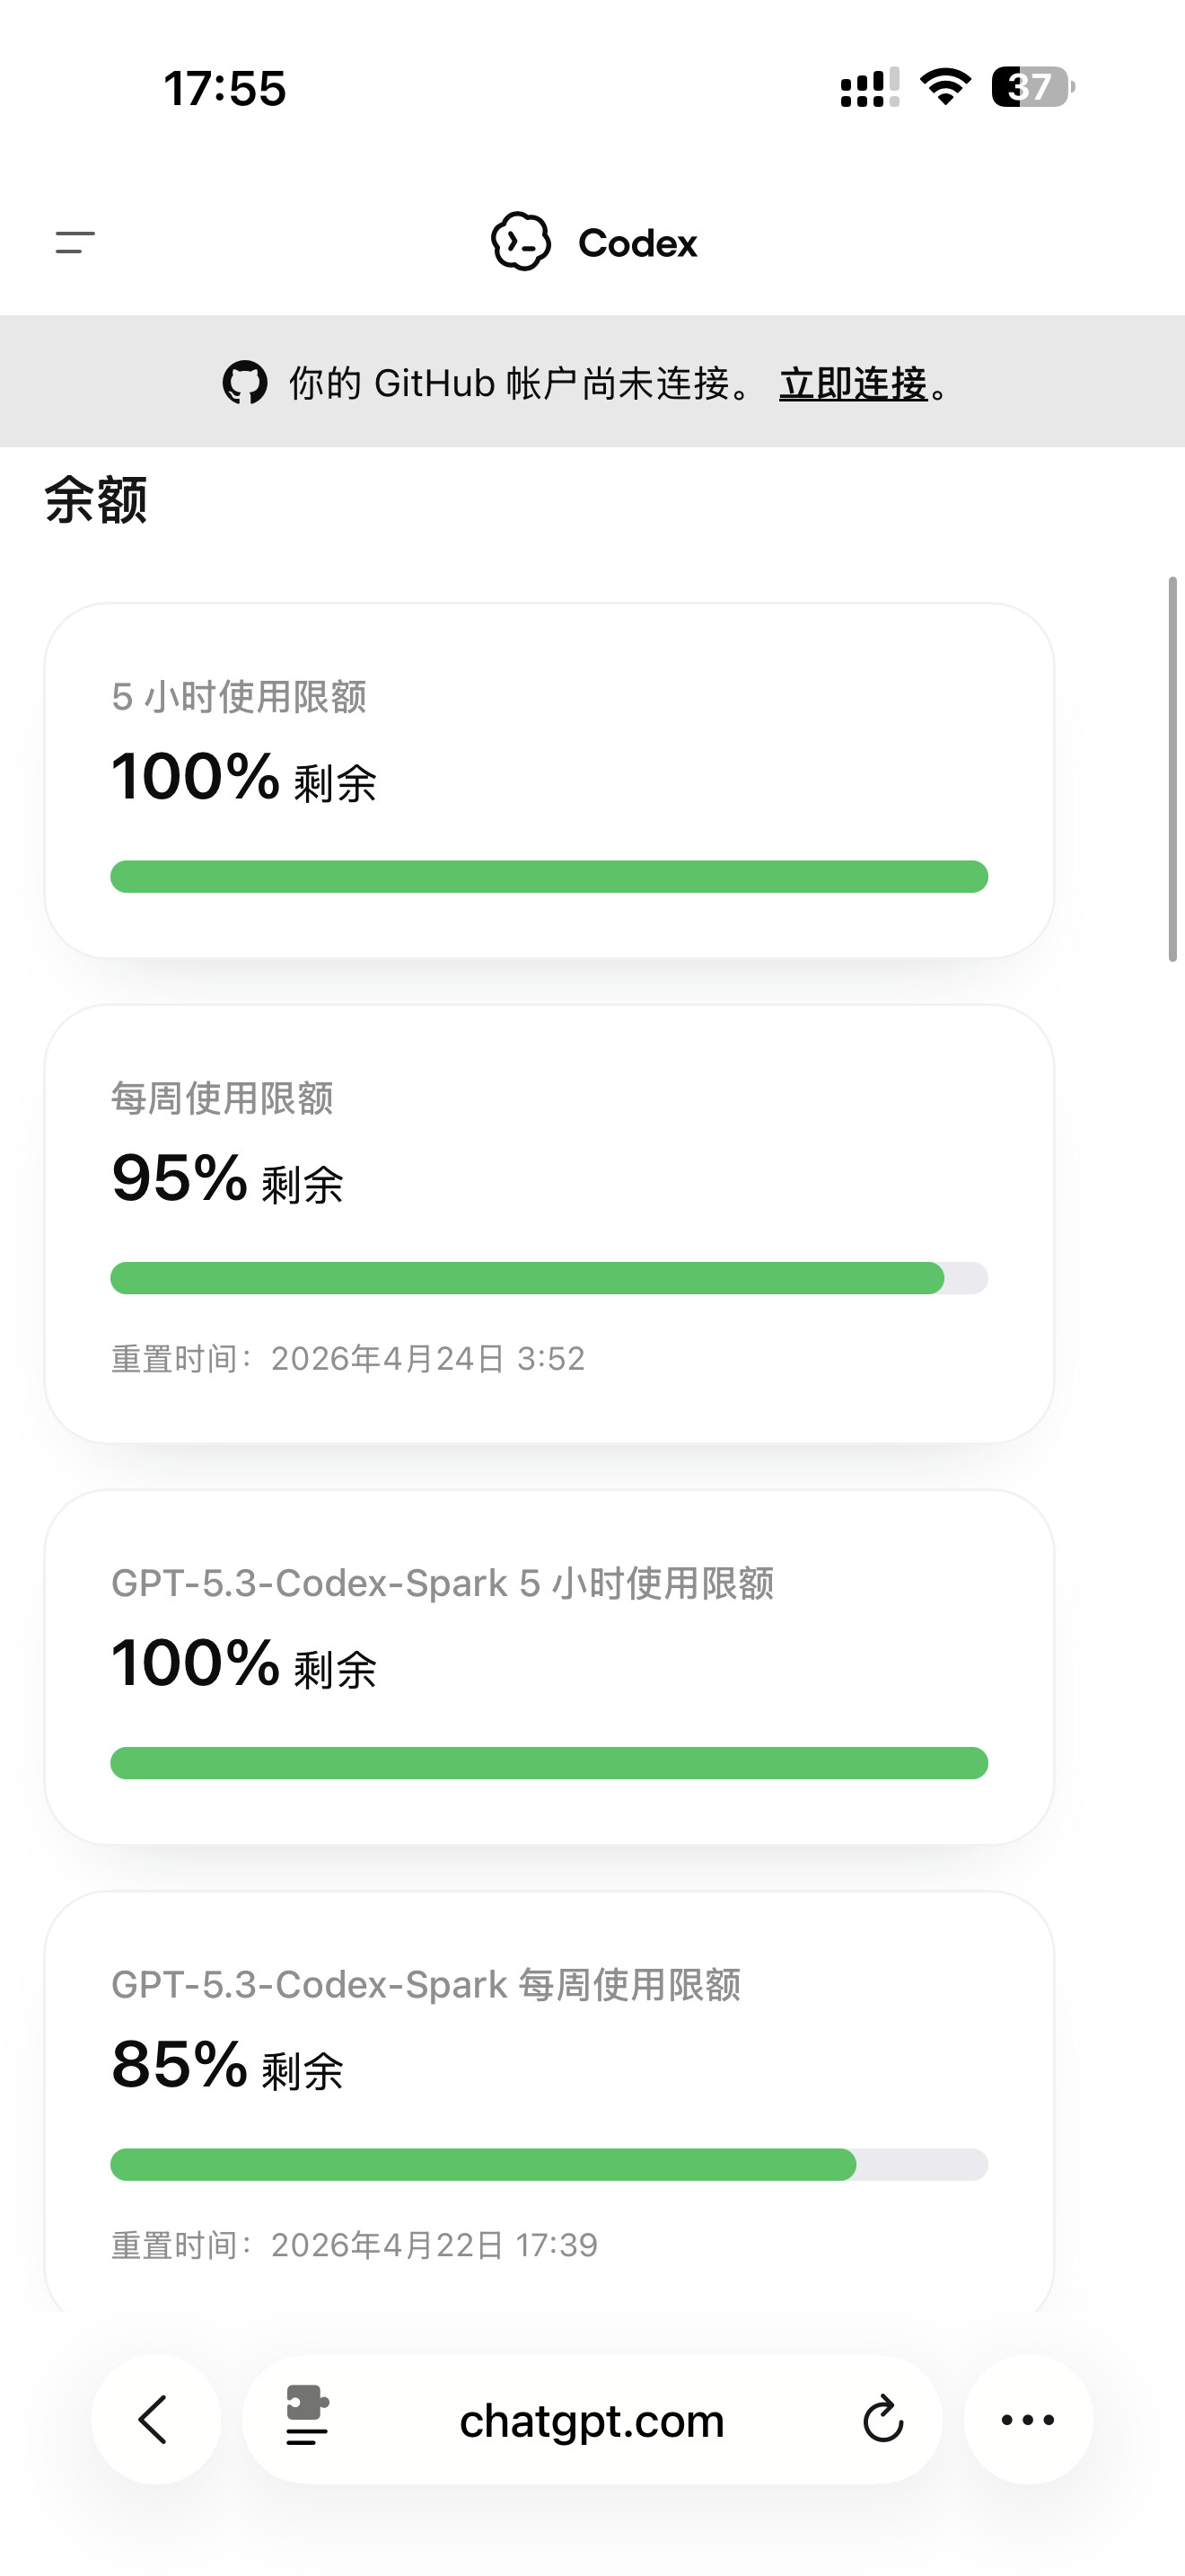Click the 5 小时使用限额 progress bar
1185x2576 pixels.
(549, 877)
